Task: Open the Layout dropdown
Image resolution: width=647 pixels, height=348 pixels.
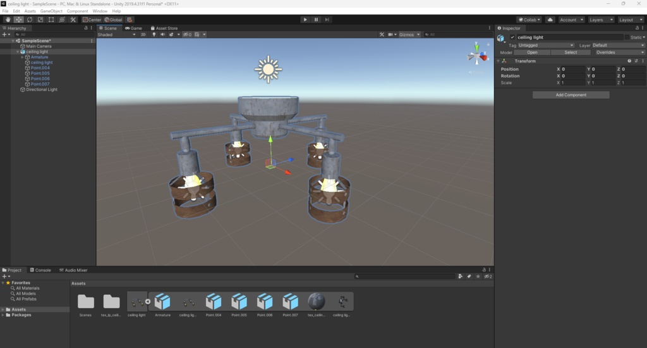Action: tap(631, 20)
